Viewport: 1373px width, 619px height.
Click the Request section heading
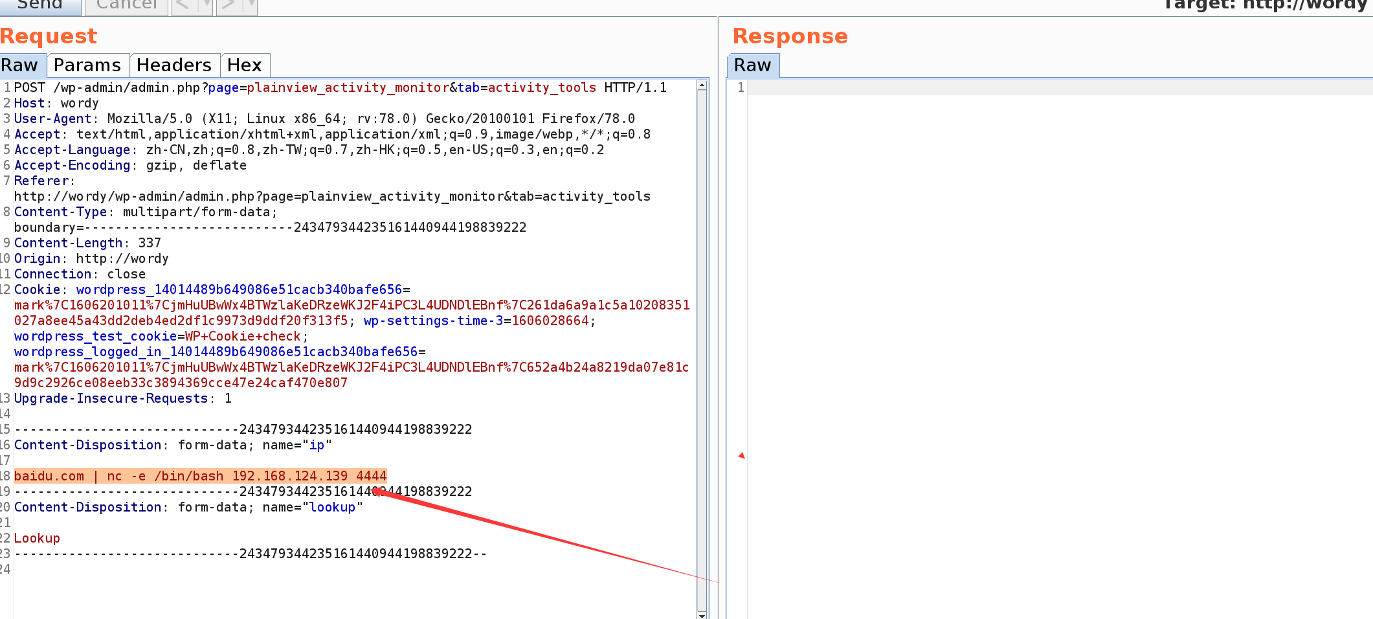point(49,36)
